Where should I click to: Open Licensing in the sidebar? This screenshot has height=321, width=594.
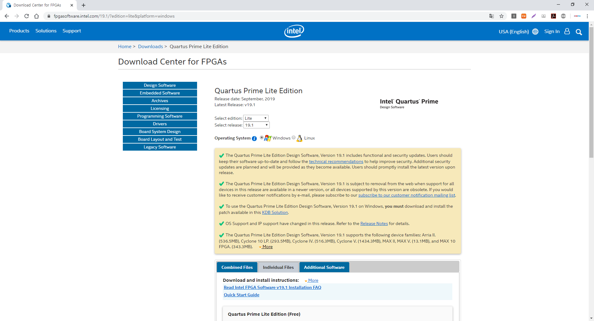click(160, 108)
